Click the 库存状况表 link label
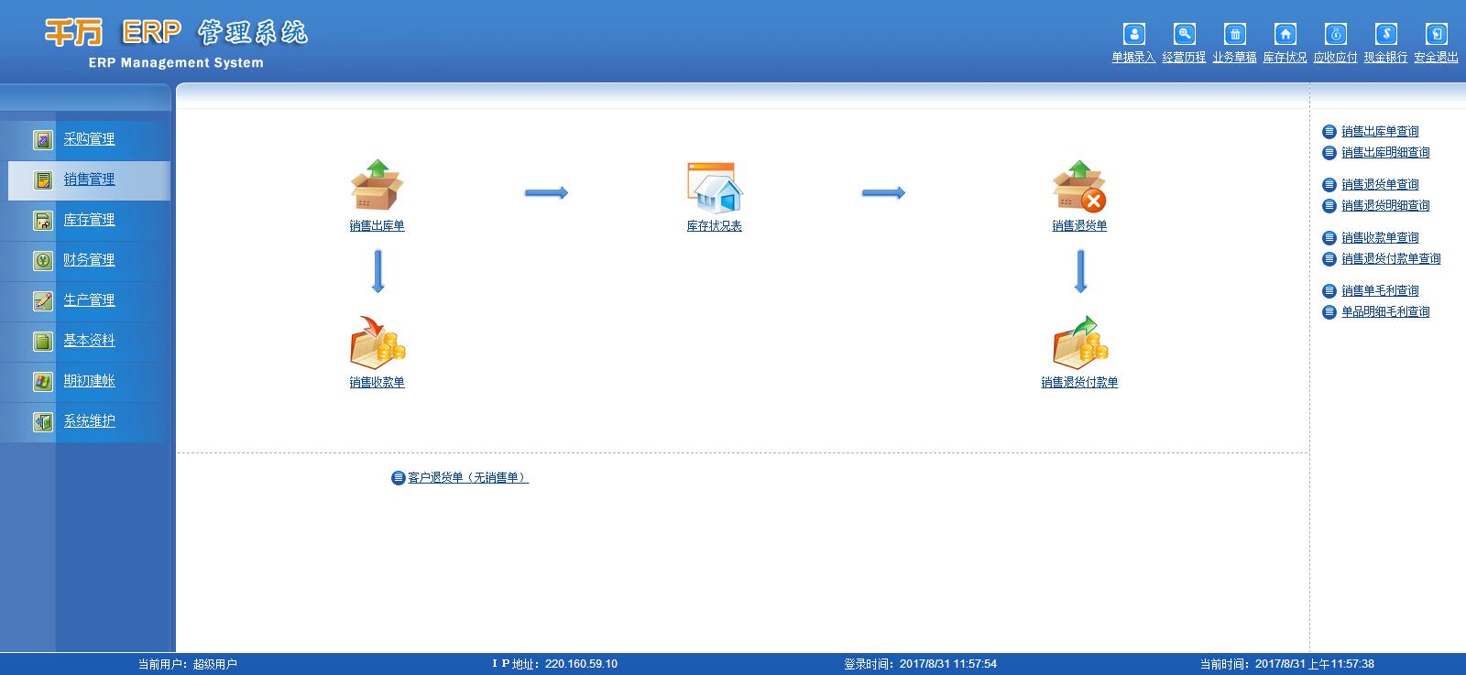Image resolution: width=1466 pixels, height=675 pixels. tap(715, 226)
